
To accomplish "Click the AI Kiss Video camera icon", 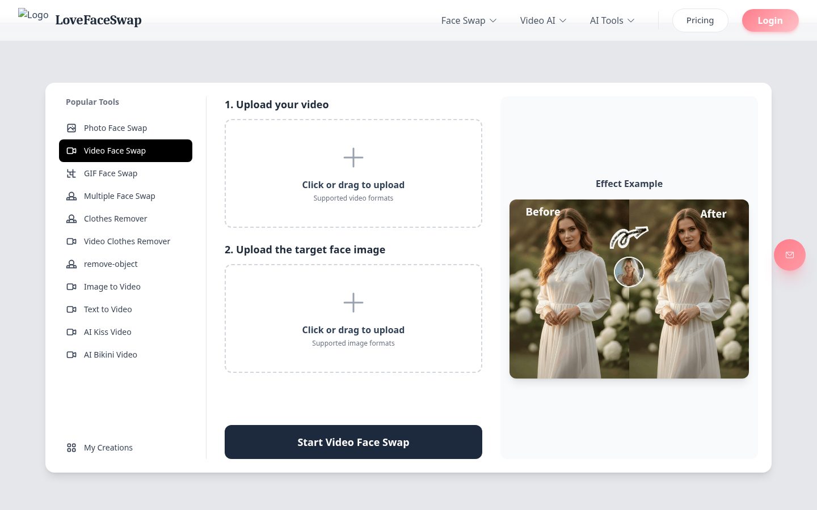I will point(71,332).
